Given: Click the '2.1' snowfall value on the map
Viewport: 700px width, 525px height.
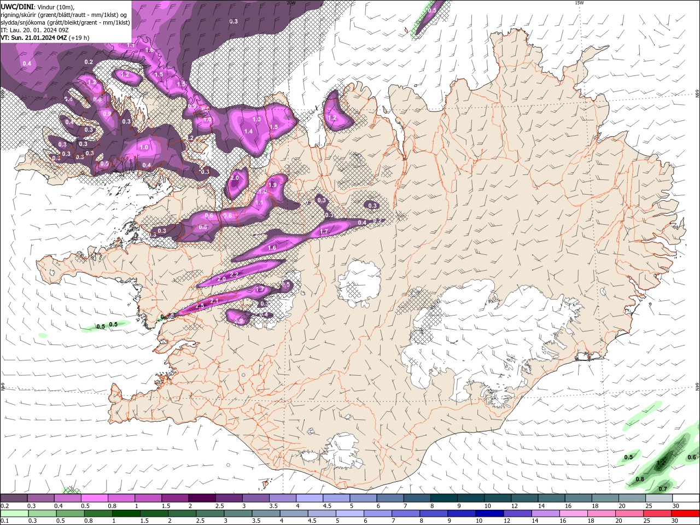Looking at the screenshot, I should coord(214,301).
